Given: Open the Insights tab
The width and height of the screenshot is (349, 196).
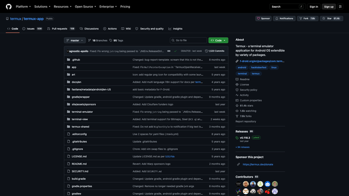Looking at the screenshot, I should pos(176,29).
